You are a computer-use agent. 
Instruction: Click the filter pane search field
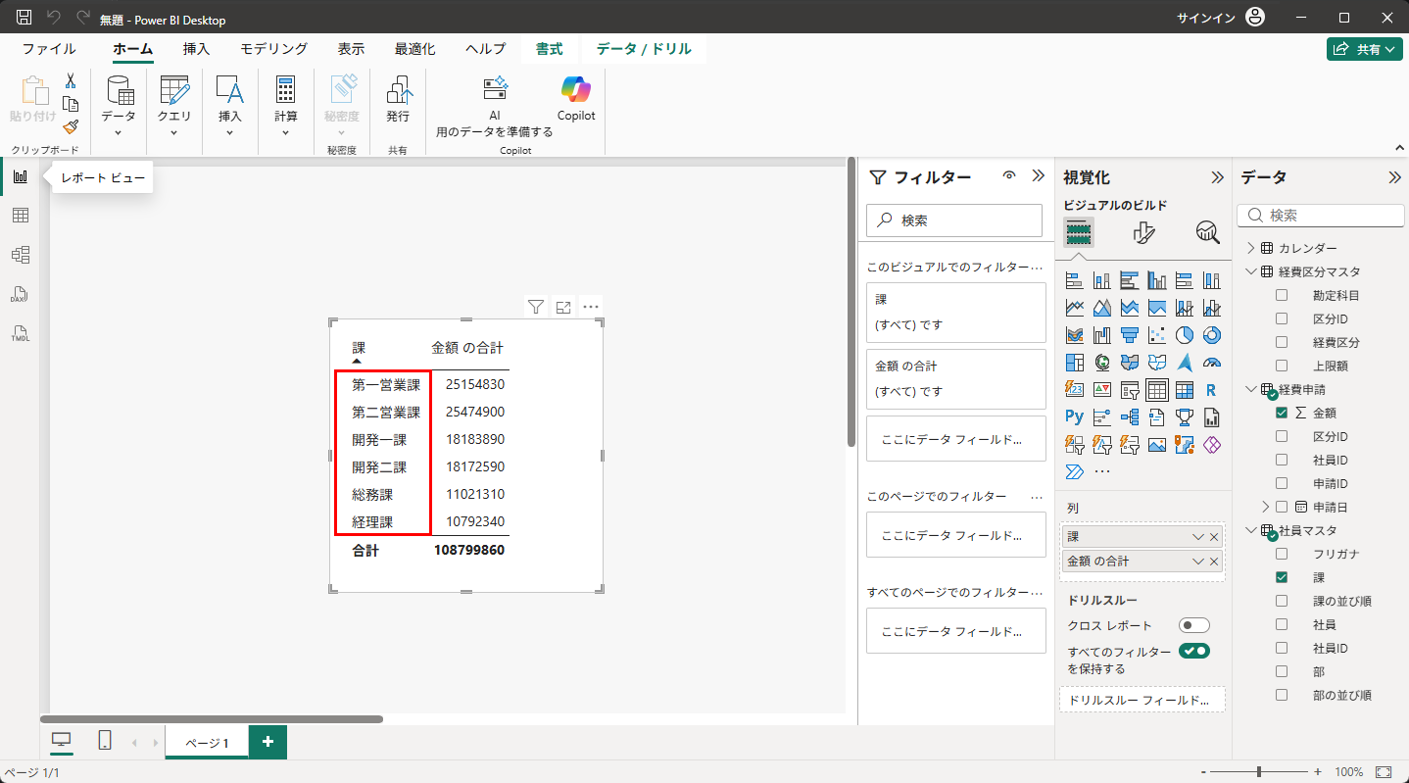pos(954,220)
